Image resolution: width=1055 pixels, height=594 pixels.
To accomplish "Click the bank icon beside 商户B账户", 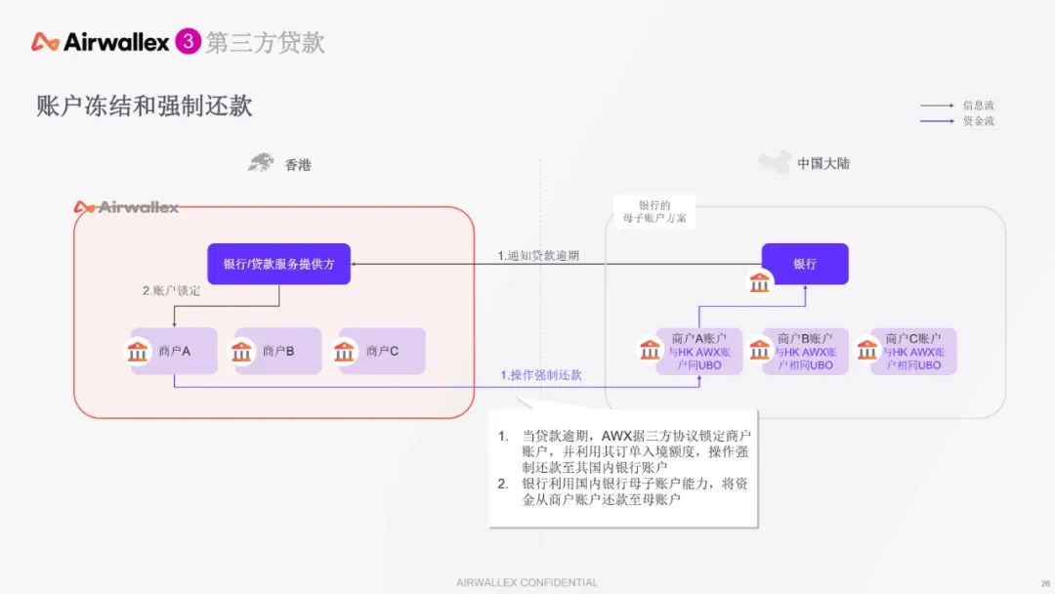I will (759, 350).
